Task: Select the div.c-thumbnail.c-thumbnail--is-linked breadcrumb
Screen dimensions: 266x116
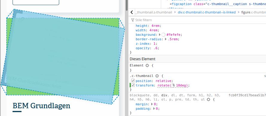Action: coord(207,12)
